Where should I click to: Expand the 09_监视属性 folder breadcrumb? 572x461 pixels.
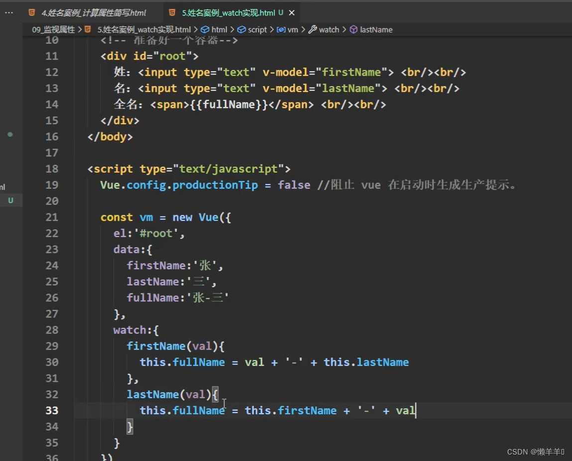53,30
